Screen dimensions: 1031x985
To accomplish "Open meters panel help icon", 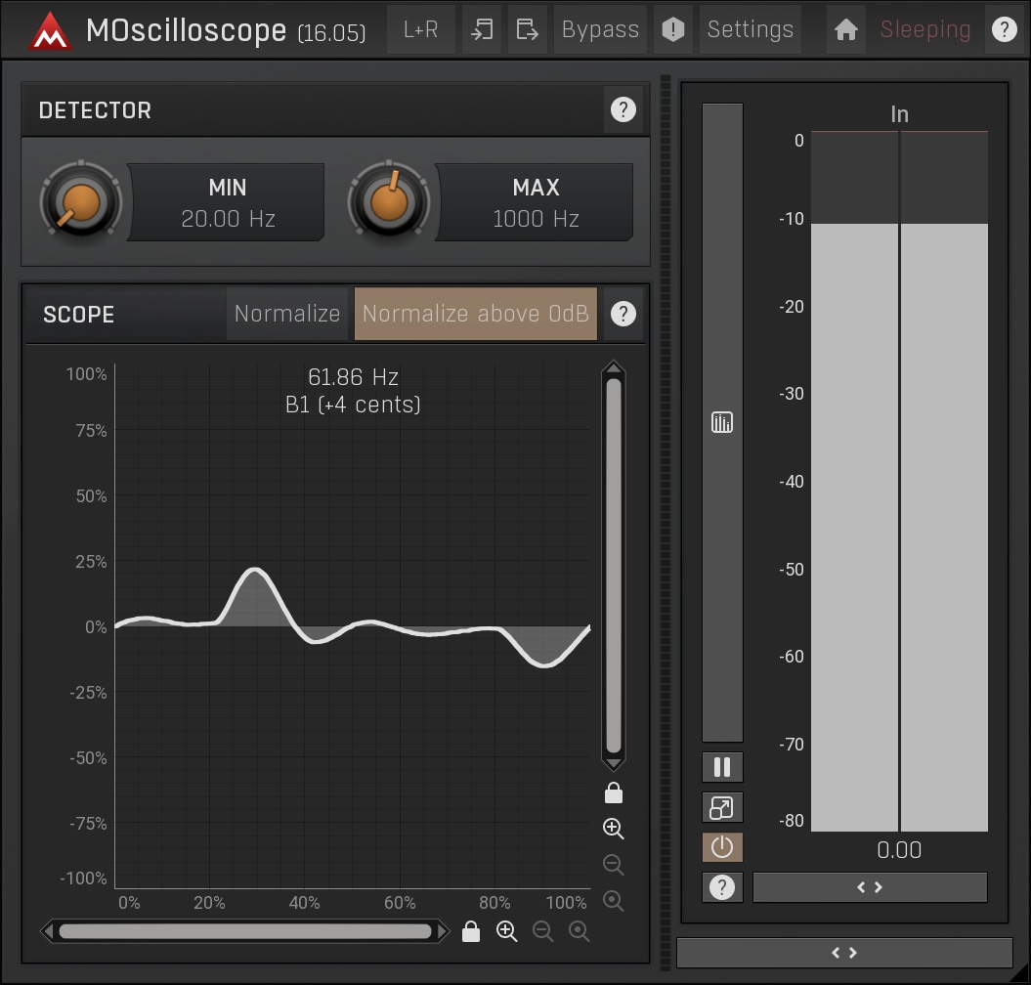I will click(x=722, y=887).
